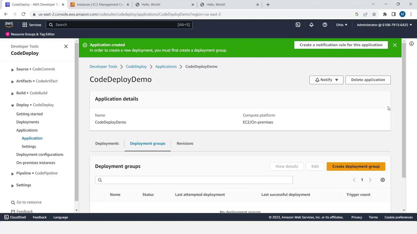Click Go to resource in the sidebar
Image resolution: width=417 pixels, height=234 pixels.
[26, 202]
